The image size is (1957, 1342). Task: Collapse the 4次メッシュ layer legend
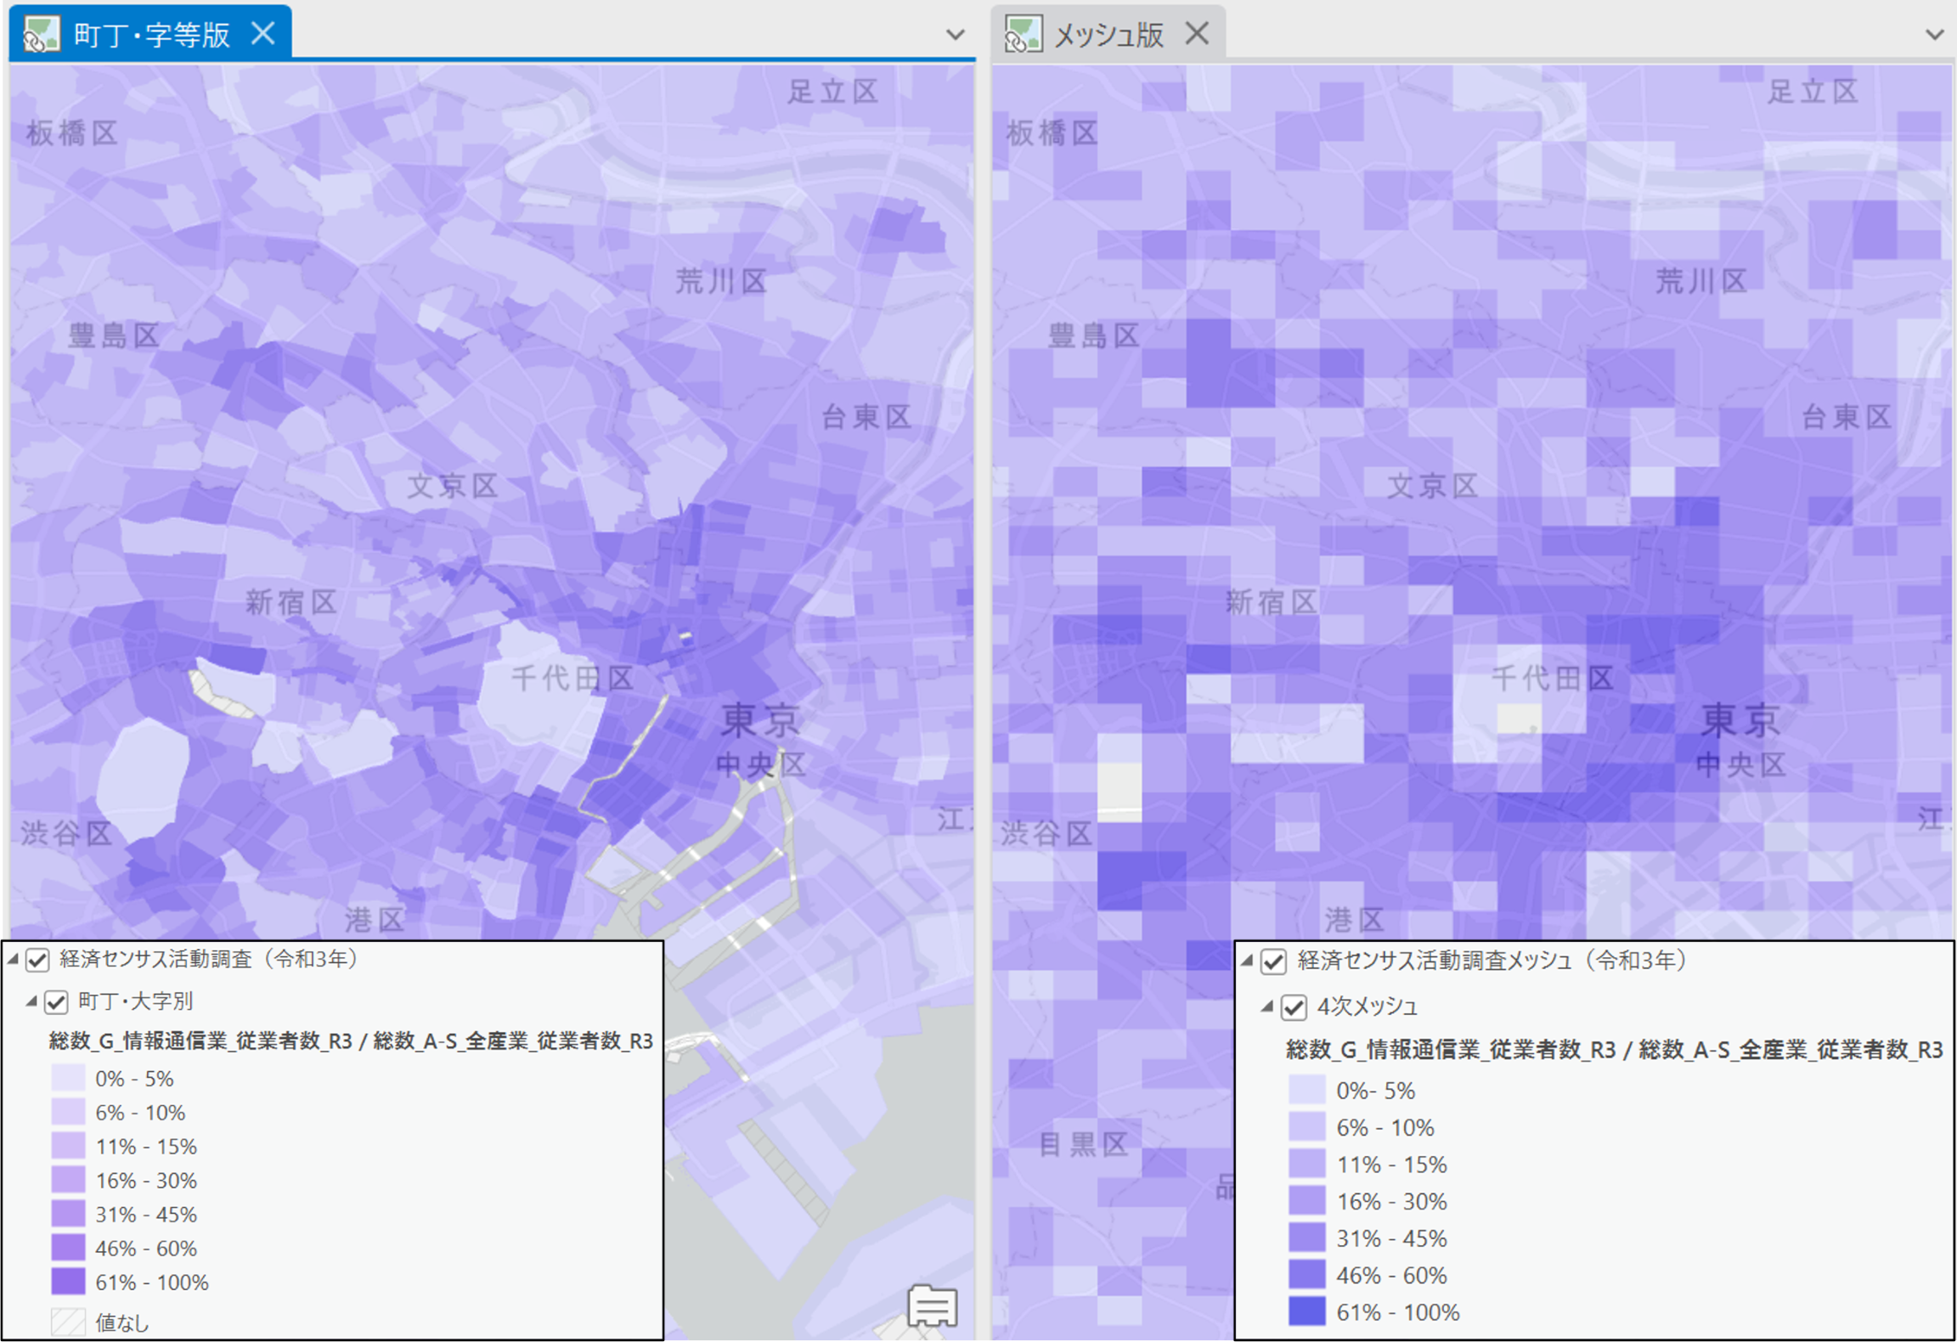1266,1006
